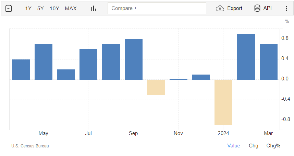Switch to the Chg% view
Screen dimensions: 294x156
[x=273, y=146]
